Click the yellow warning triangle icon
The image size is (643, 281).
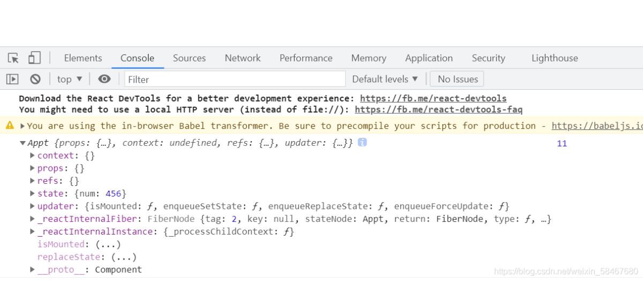pyautogui.click(x=10, y=126)
